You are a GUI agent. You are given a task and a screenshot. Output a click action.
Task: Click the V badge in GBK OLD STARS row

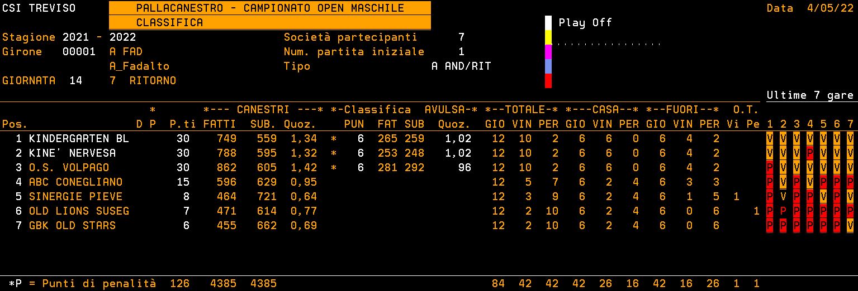[850, 226]
